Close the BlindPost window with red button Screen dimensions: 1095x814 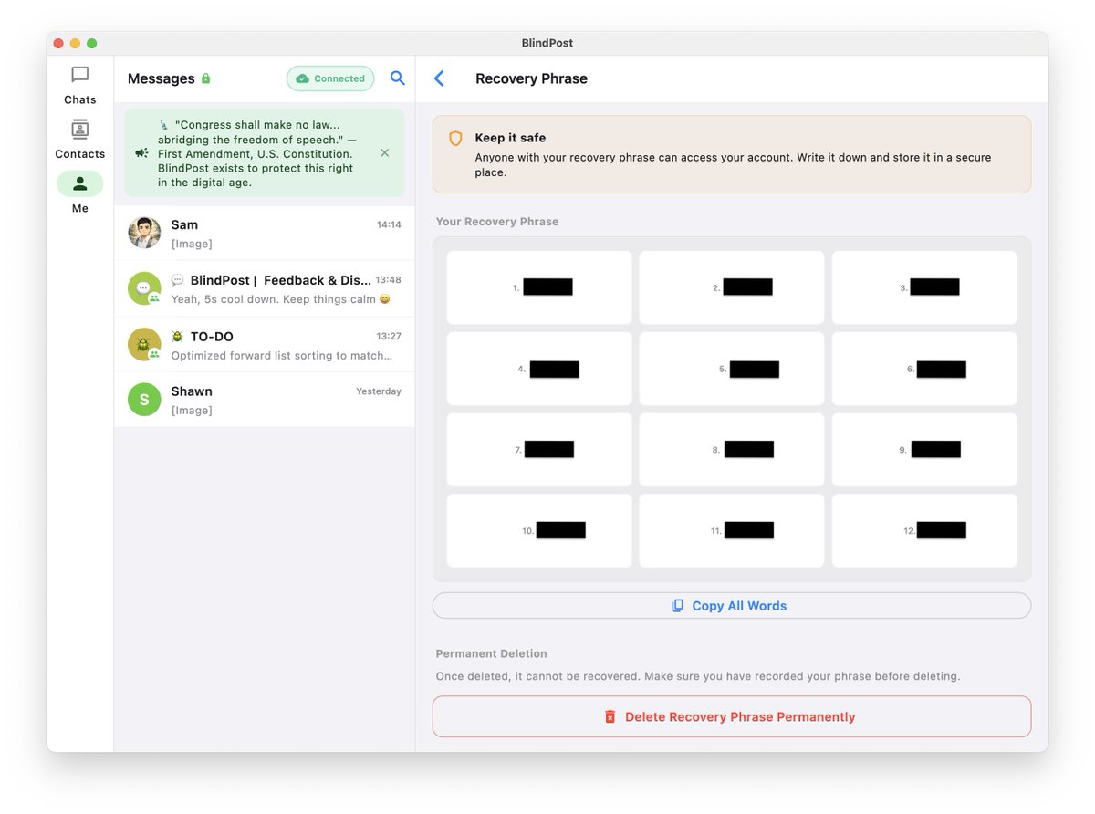tap(59, 43)
